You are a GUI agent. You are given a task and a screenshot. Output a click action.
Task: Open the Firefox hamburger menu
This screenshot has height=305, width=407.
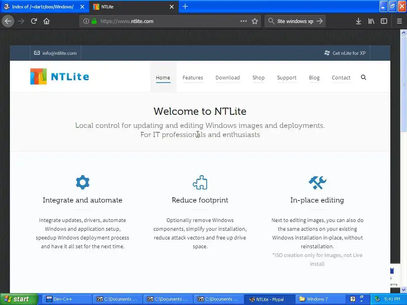[399, 21]
